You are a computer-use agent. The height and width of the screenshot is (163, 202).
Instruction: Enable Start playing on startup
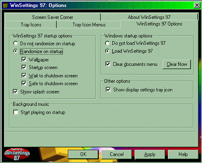tap(16, 112)
